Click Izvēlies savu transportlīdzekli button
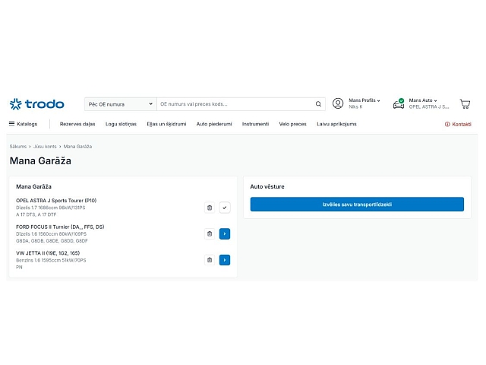This screenshot has height=365, width=486. pyautogui.click(x=357, y=205)
